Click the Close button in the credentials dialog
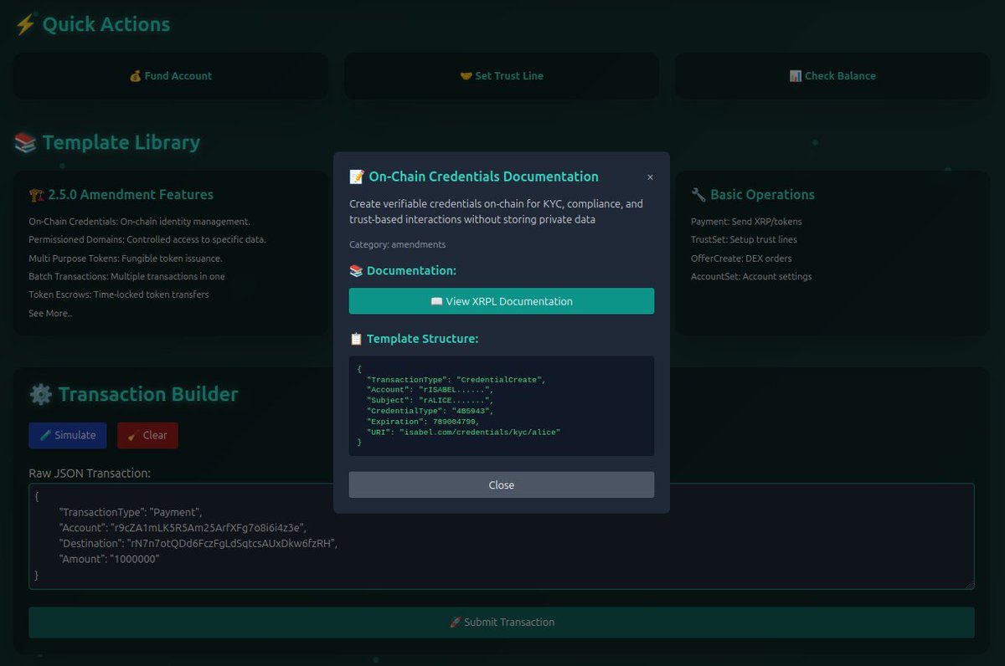 [x=501, y=484]
